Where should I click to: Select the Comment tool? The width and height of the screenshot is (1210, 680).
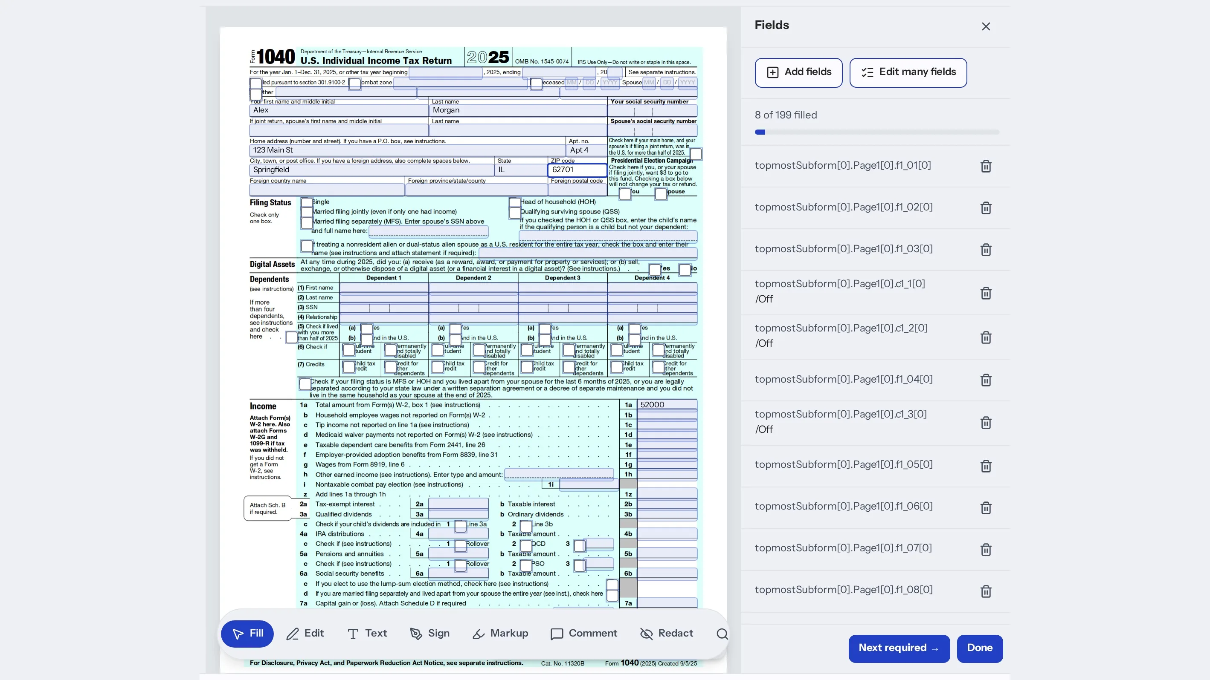pos(583,634)
